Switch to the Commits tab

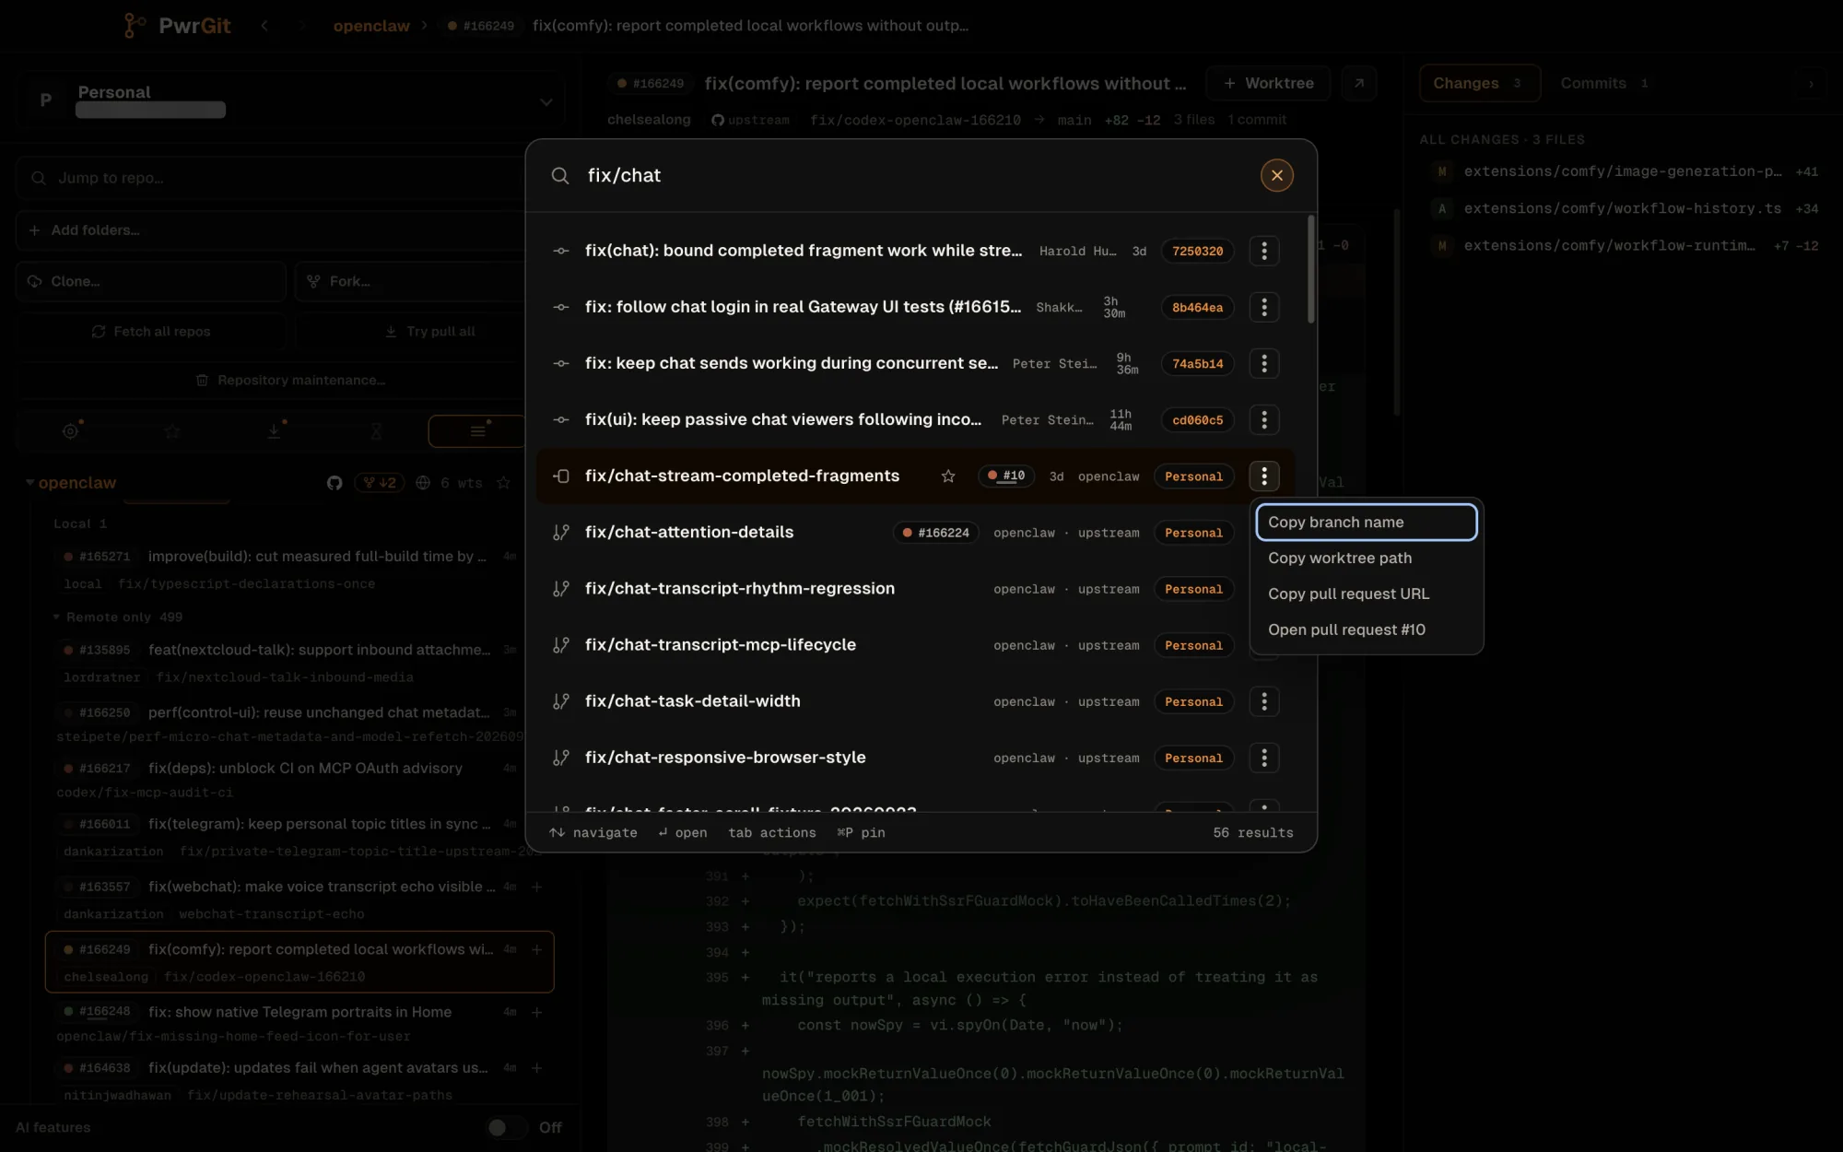1603,83
